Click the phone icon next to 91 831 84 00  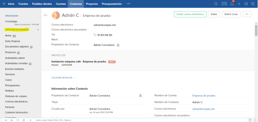click(95, 35)
